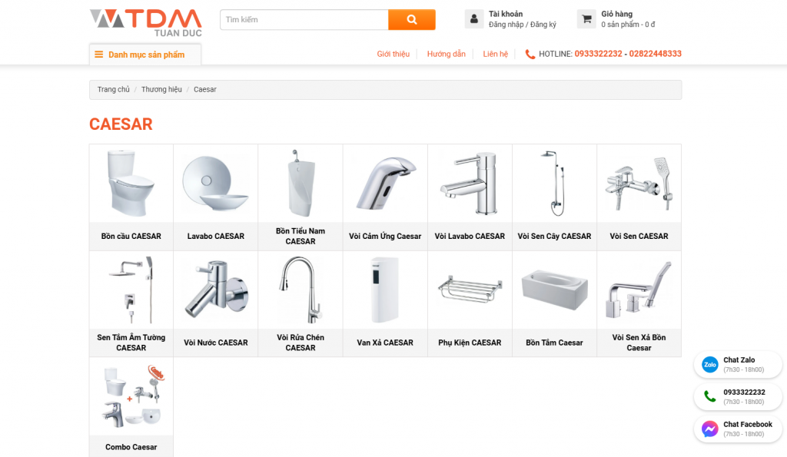Screen dimensions: 787x457
Task: Click the user account icon
Action: click(x=473, y=19)
